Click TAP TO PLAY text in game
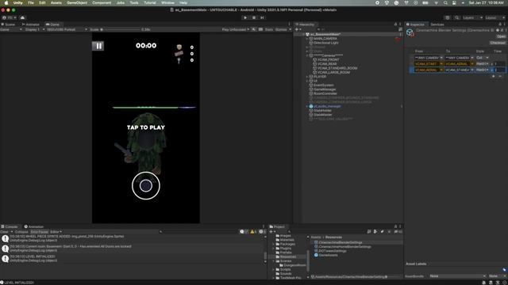Viewport: 508px width, 285px height. point(146,127)
